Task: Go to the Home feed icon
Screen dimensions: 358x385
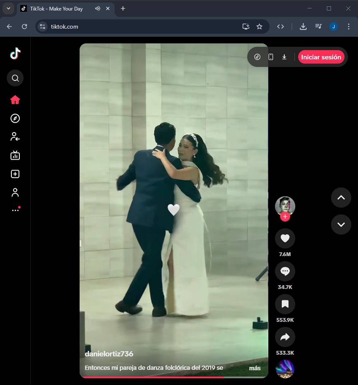Action: point(15,100)
